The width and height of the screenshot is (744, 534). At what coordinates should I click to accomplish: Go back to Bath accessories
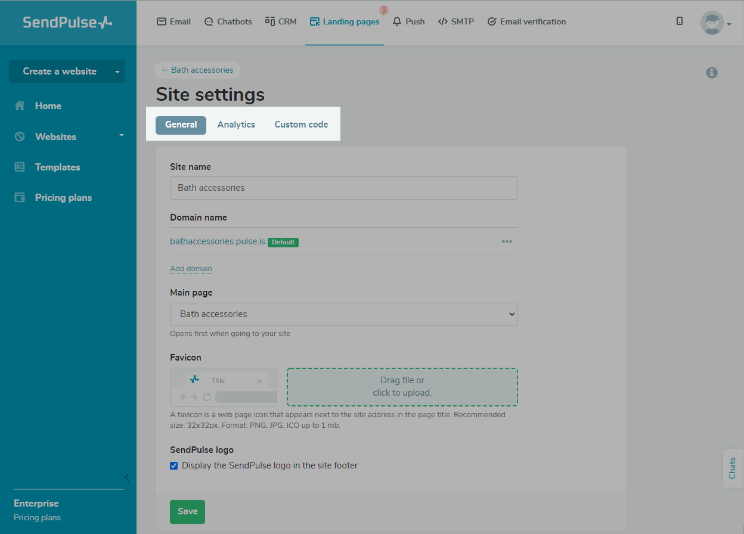click(197, 70)
